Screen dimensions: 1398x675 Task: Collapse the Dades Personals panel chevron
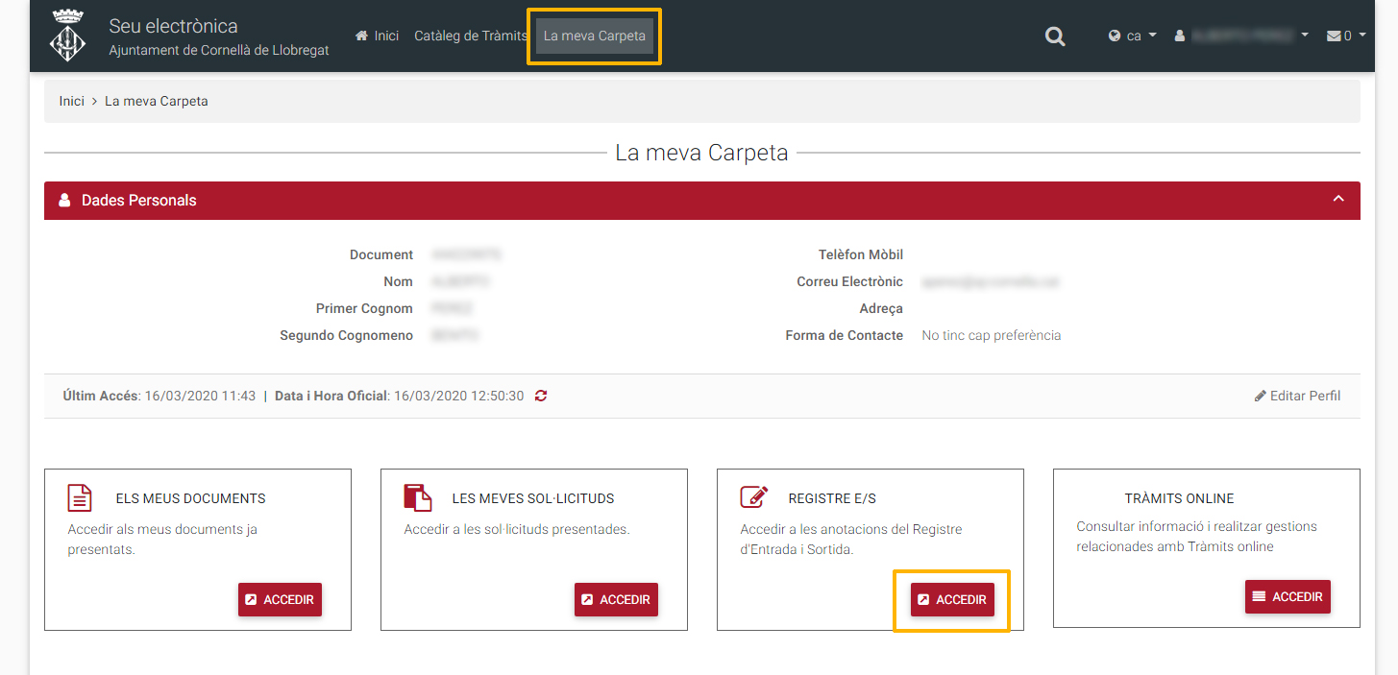point(1338,200)
